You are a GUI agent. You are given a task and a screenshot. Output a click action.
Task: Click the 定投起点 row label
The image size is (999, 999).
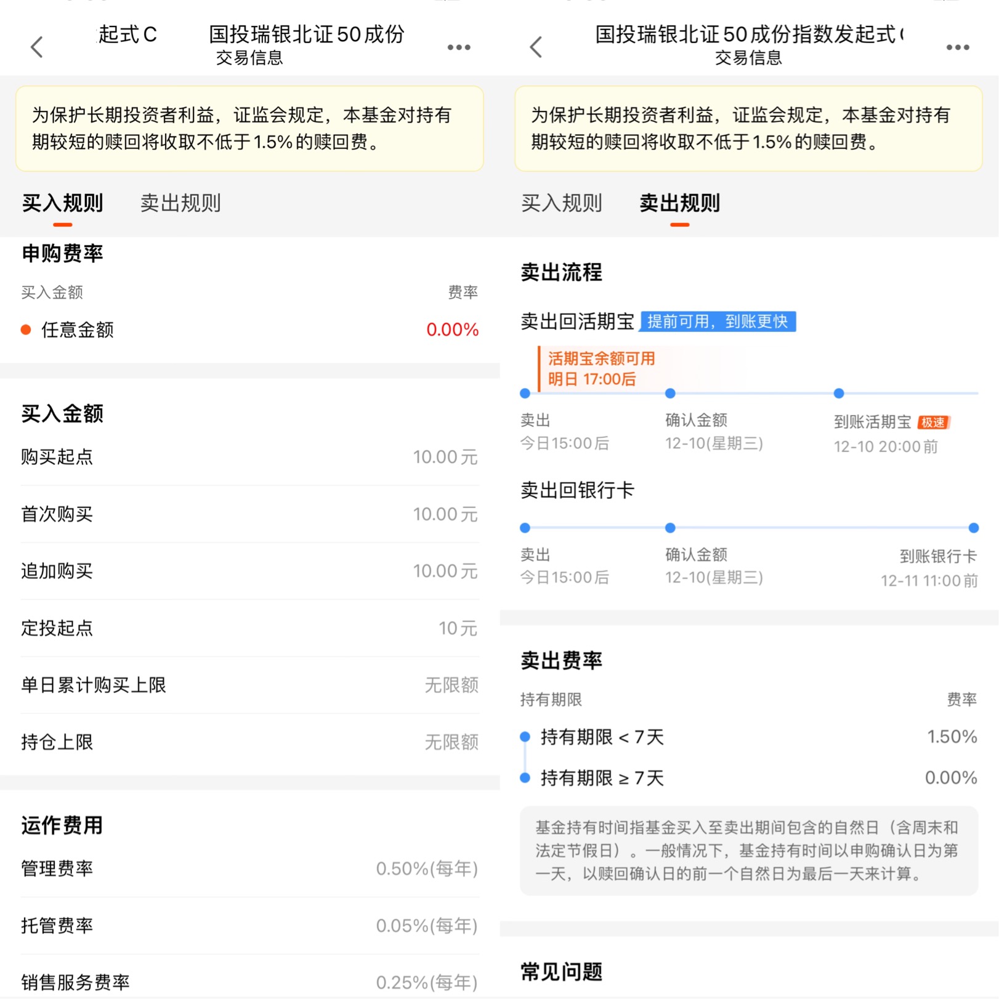(57, 628)
